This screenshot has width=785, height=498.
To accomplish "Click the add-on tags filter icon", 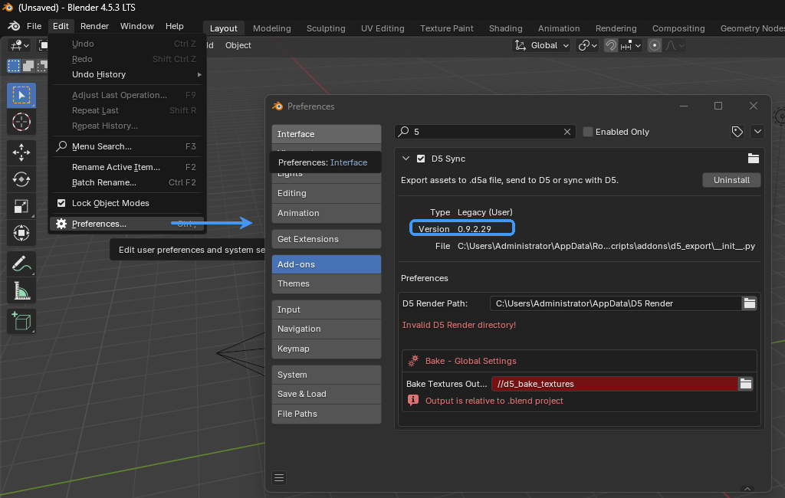I will coord(737,132).
